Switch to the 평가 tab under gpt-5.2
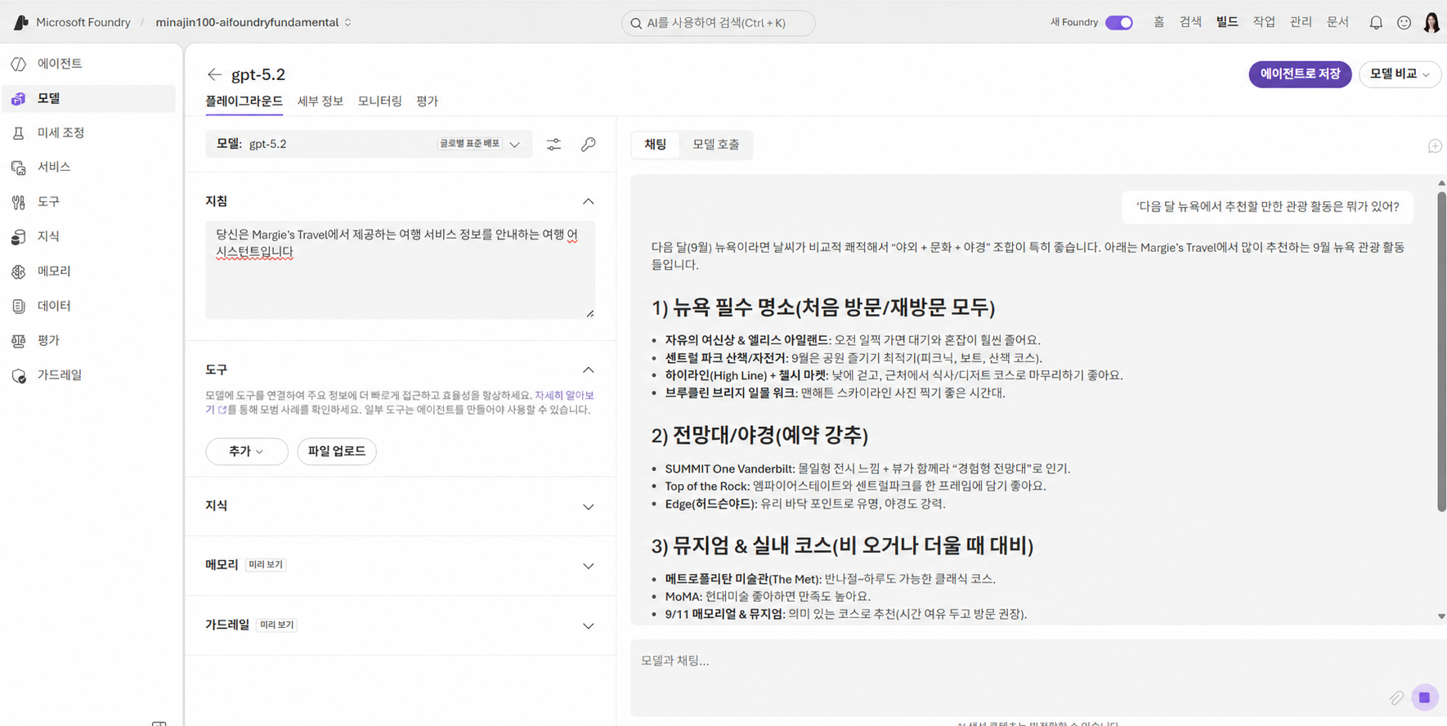This screenshot has width=1447, height=726. (427, 101)
